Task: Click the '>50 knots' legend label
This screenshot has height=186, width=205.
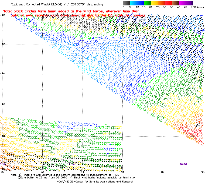Action: (197, 7)
